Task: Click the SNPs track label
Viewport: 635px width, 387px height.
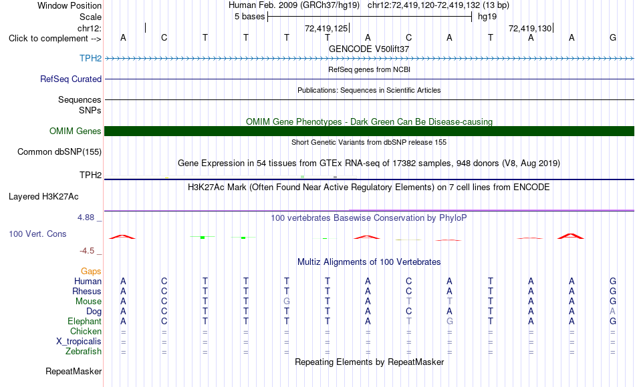Action: click(x=90, y=110)
